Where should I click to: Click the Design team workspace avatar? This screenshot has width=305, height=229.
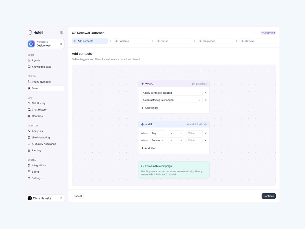[x=31, y=44]
